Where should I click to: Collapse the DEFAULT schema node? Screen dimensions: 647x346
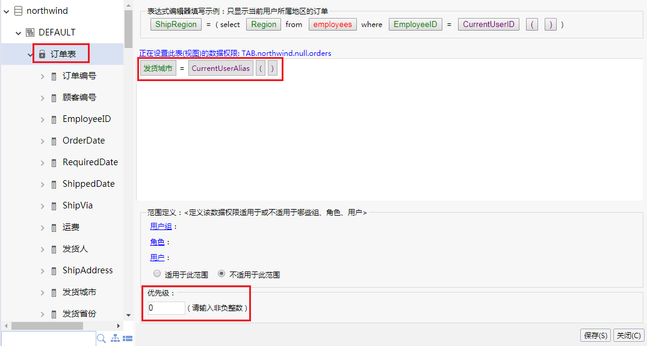[x=18, y=33]
